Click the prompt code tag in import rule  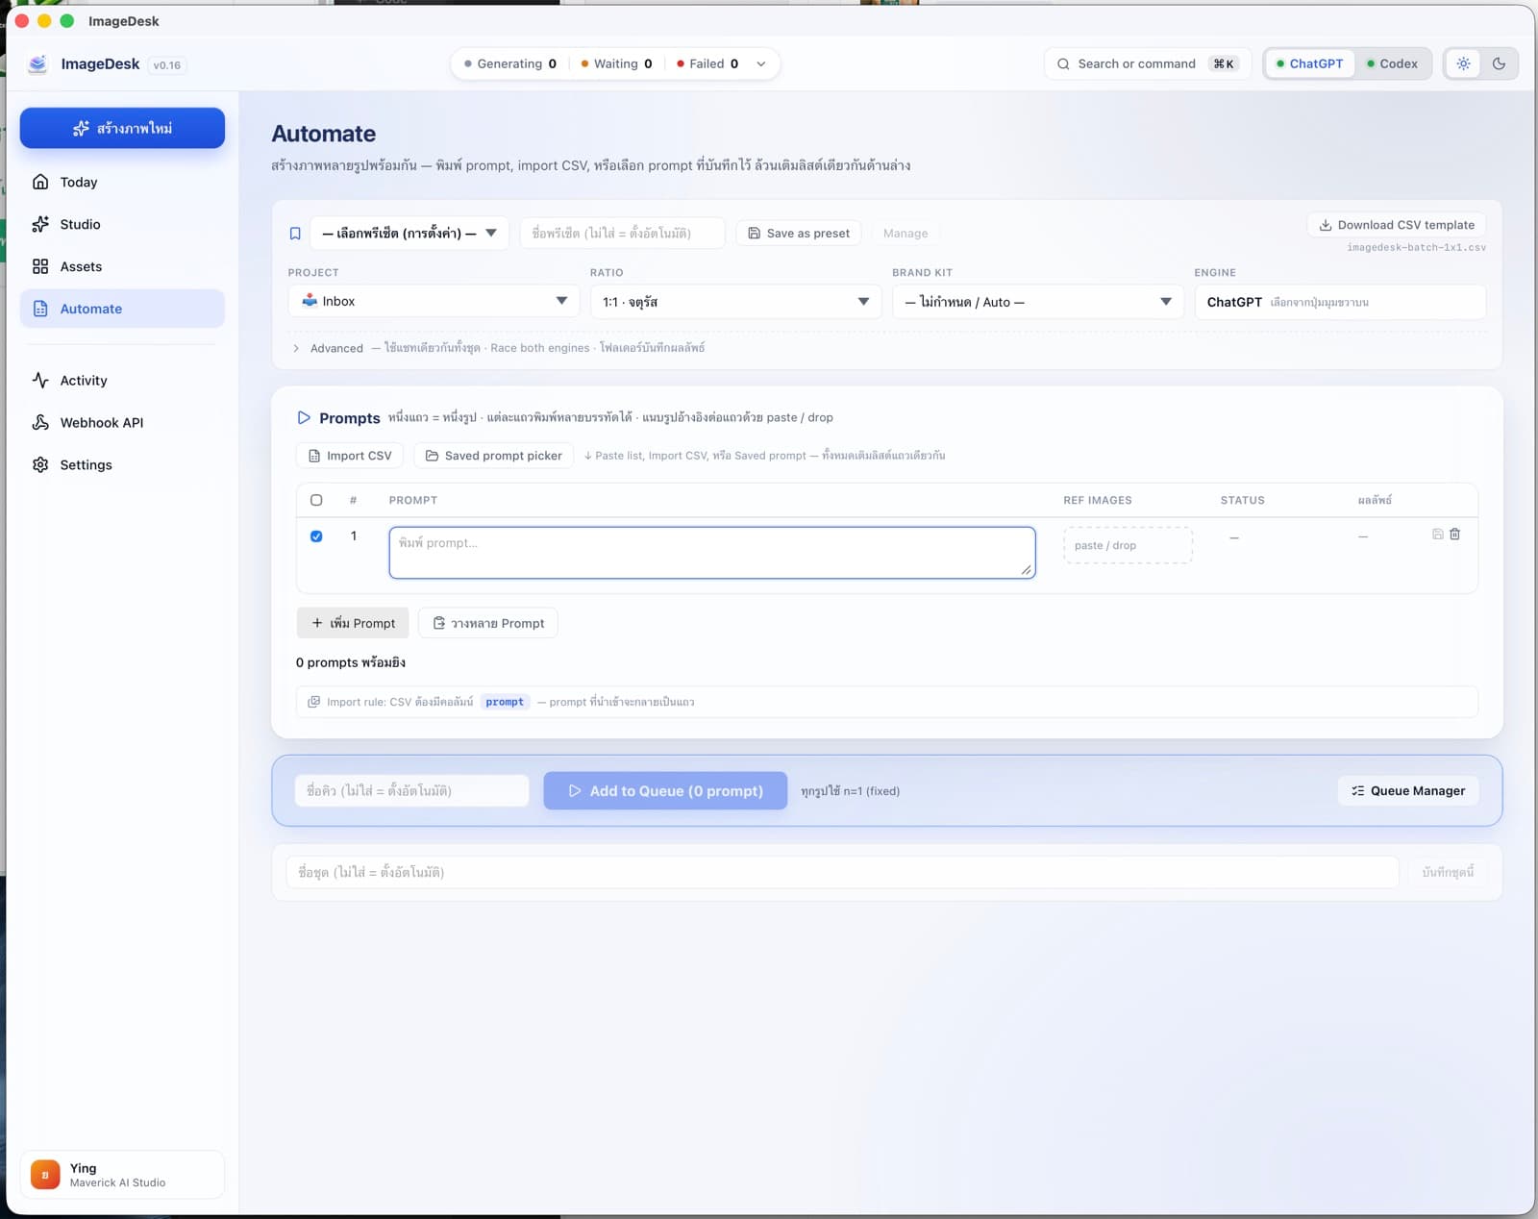tap(505, 702)
